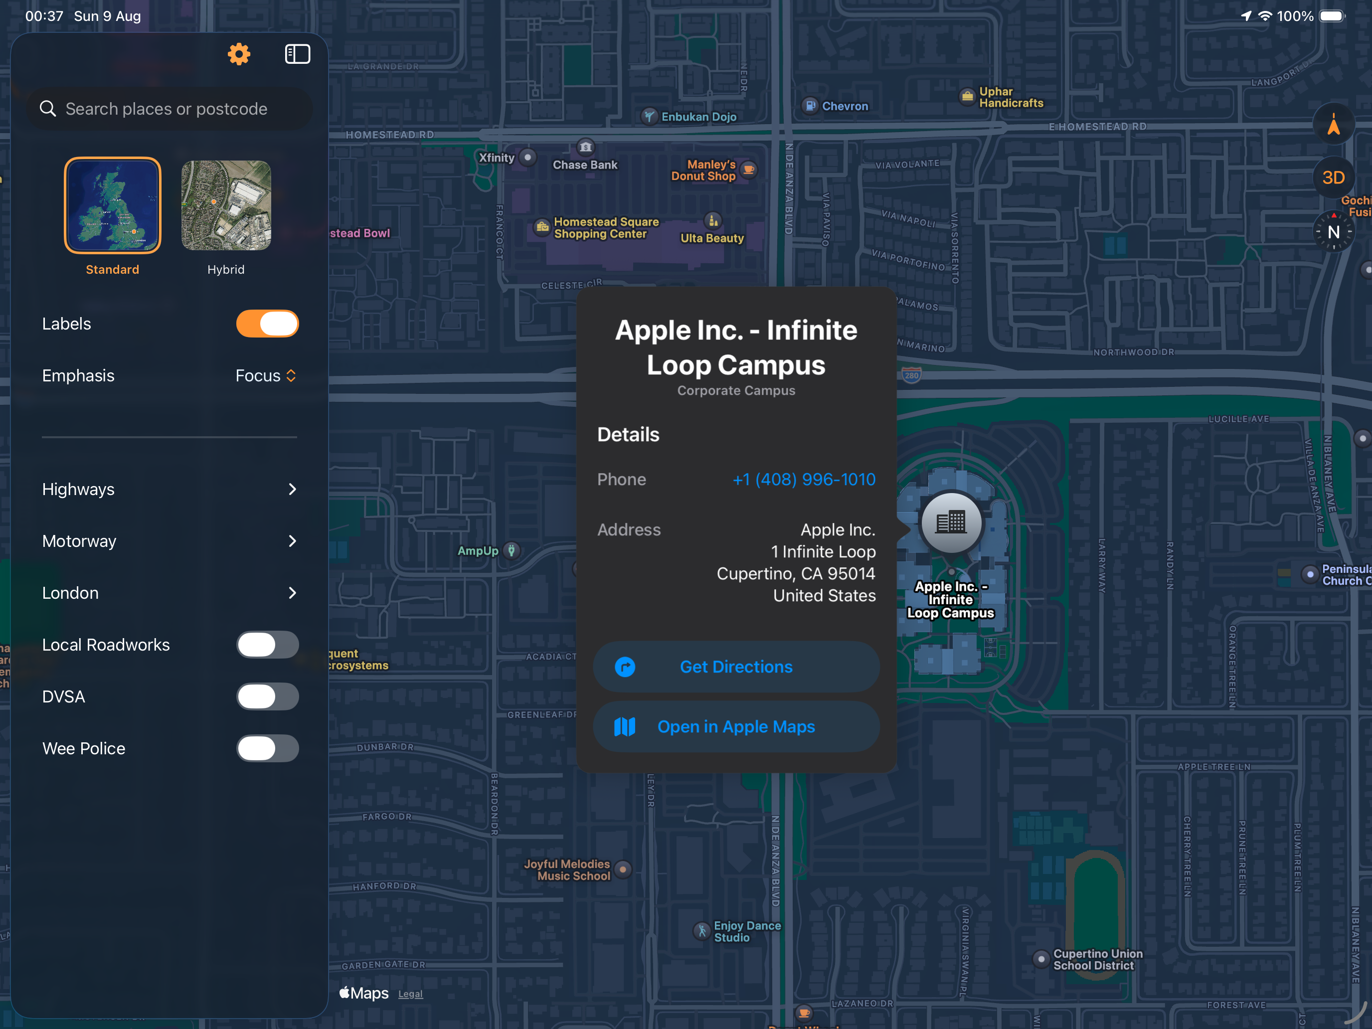Viewport: 1372px width, 1029px height.
Task: Tap the Ulta Beauty map icon
Action: click(x=713, y=220)
